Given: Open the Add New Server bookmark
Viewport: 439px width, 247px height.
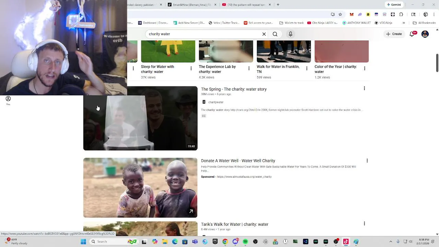Looking at the screenshot, I should coord(189,23).
